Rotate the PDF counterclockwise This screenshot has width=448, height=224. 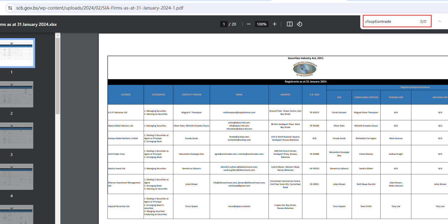pos(300,24)
